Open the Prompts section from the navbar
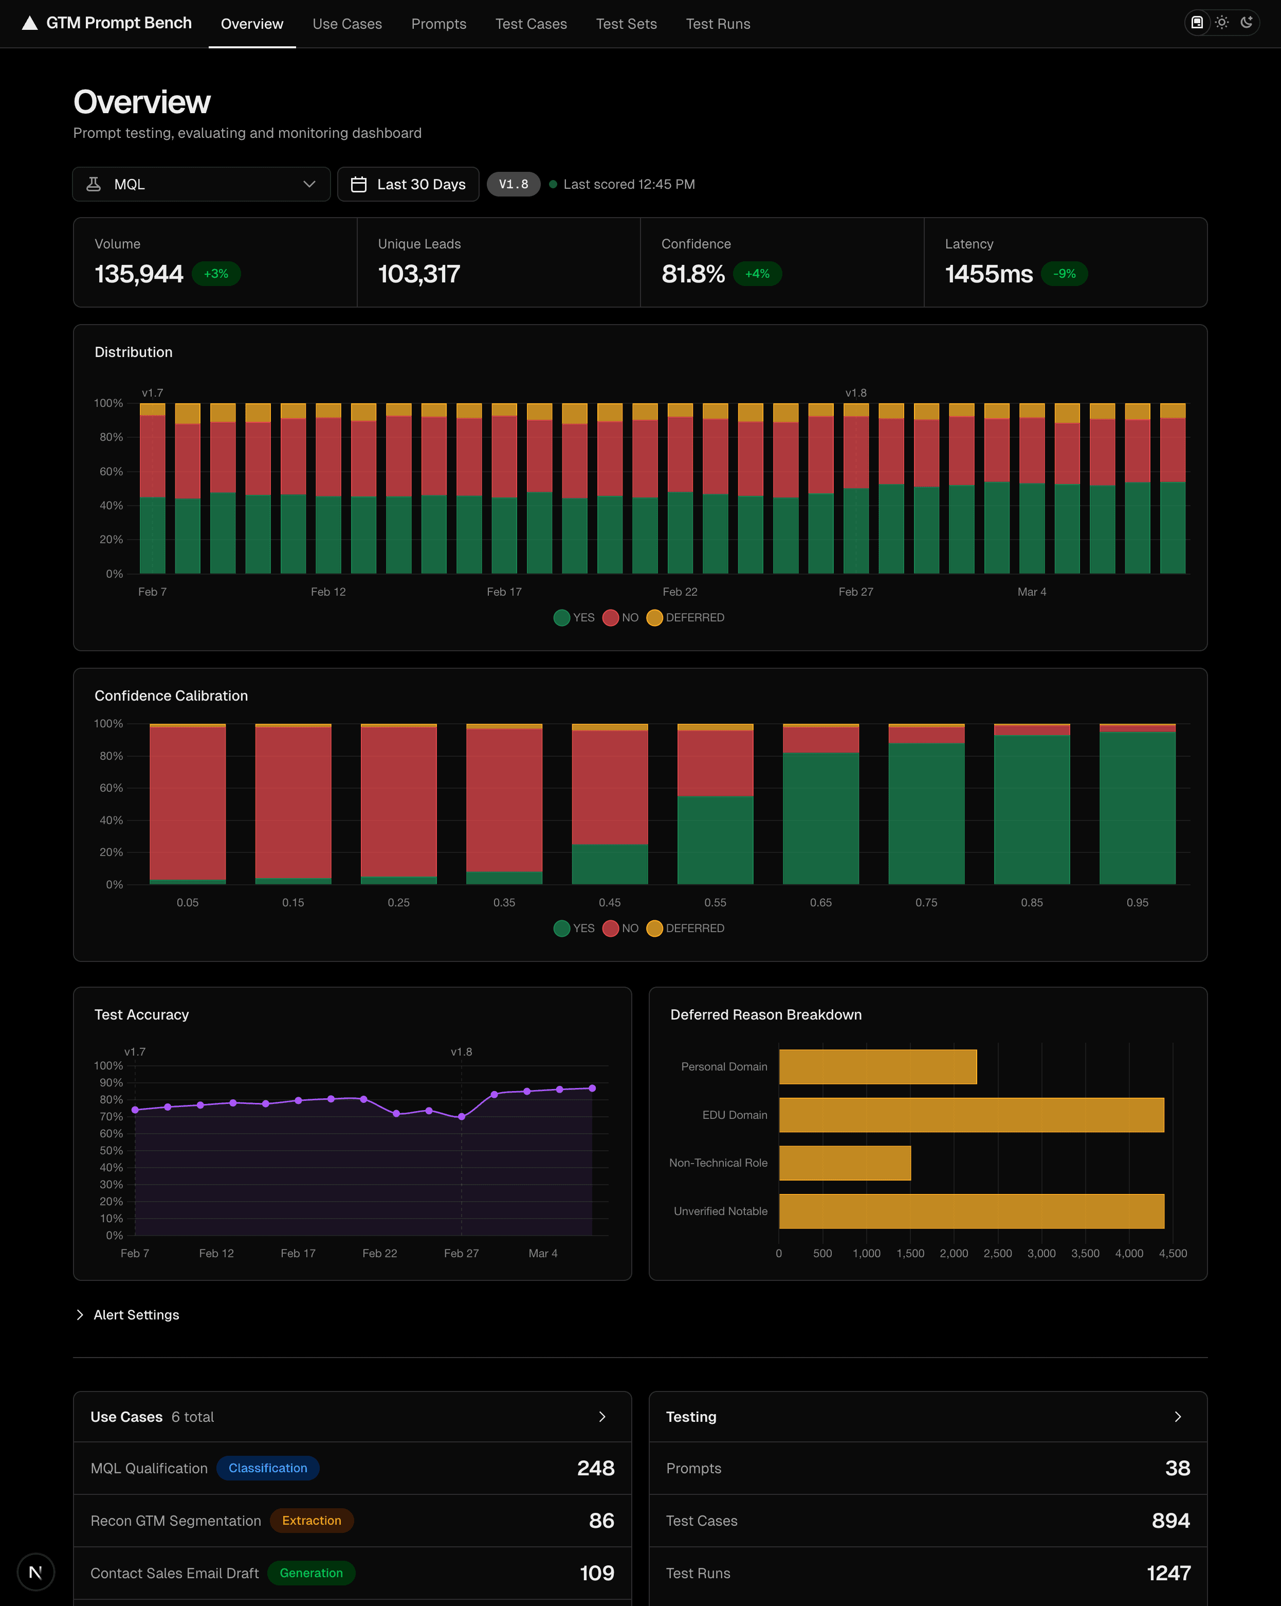1281x1606 pixels. (x=438, y=24)
